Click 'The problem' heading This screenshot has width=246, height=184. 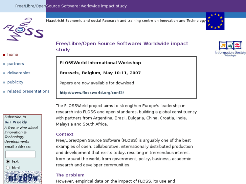click(70, 175)
